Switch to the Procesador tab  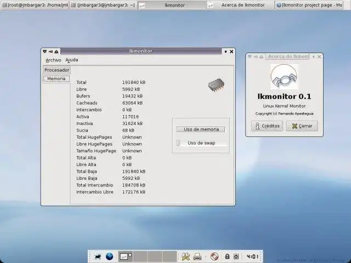tap(56, 70)
